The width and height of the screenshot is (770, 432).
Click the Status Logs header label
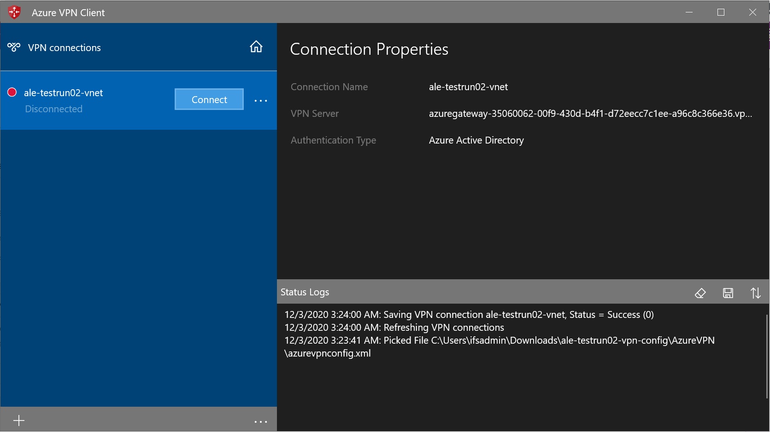tap(305, 292)
